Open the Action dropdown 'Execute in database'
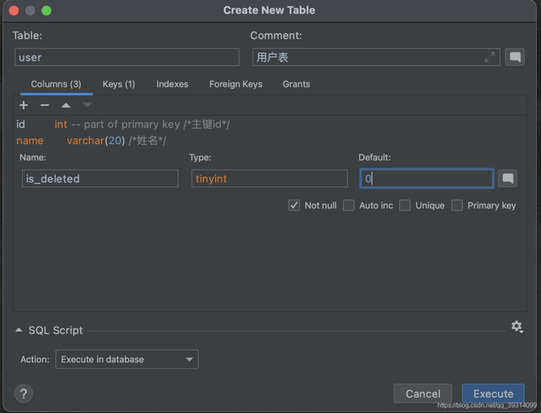This screenshot has height=413, width=541. coord(127,359)
